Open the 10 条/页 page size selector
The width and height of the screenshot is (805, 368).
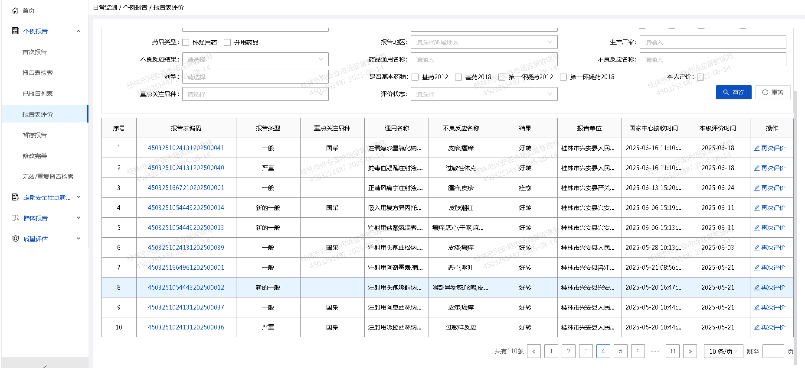pos(723,351)
